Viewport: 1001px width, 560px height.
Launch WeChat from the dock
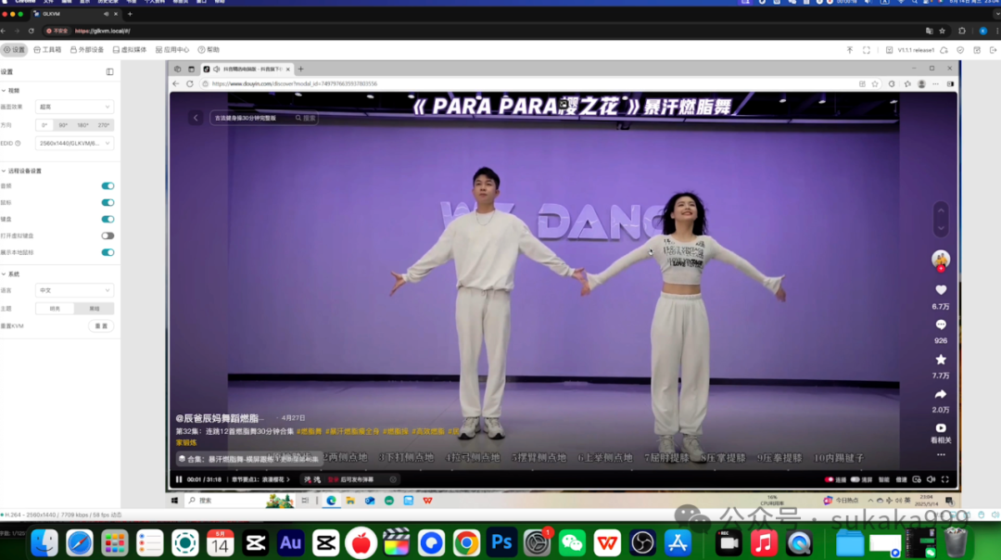click(573, 542)
